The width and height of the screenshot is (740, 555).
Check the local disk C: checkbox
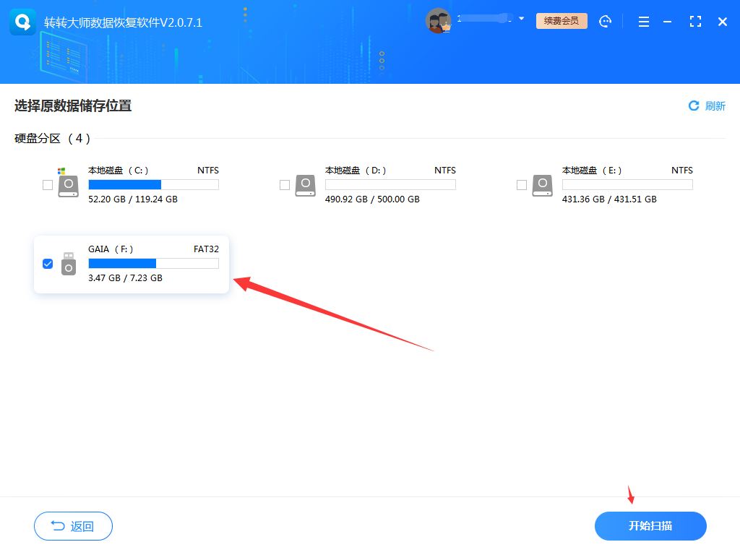coord(48,185)
